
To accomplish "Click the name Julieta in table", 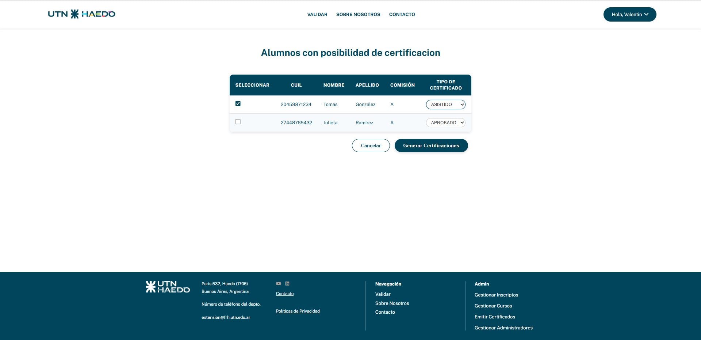I will coord(330,123).
